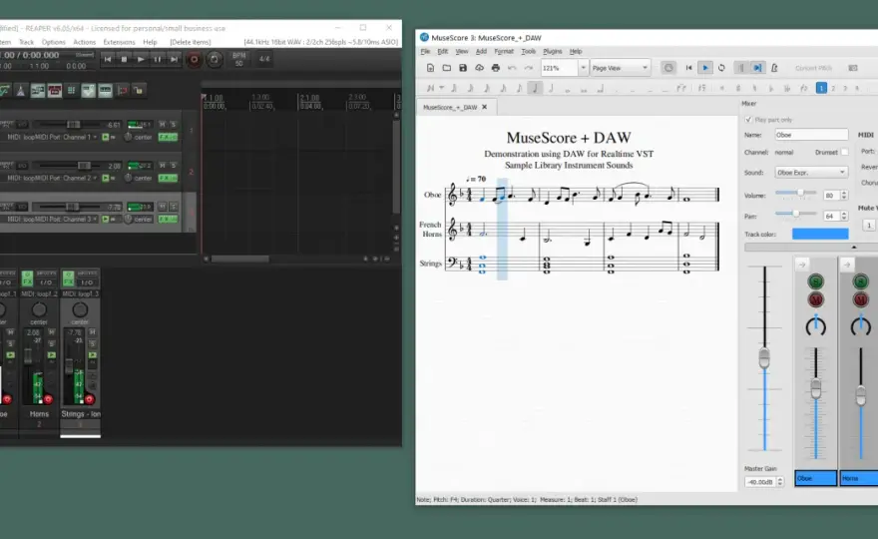Open MIDI loopMIDI Port Channel 1 input dropdown

[52, 137]
